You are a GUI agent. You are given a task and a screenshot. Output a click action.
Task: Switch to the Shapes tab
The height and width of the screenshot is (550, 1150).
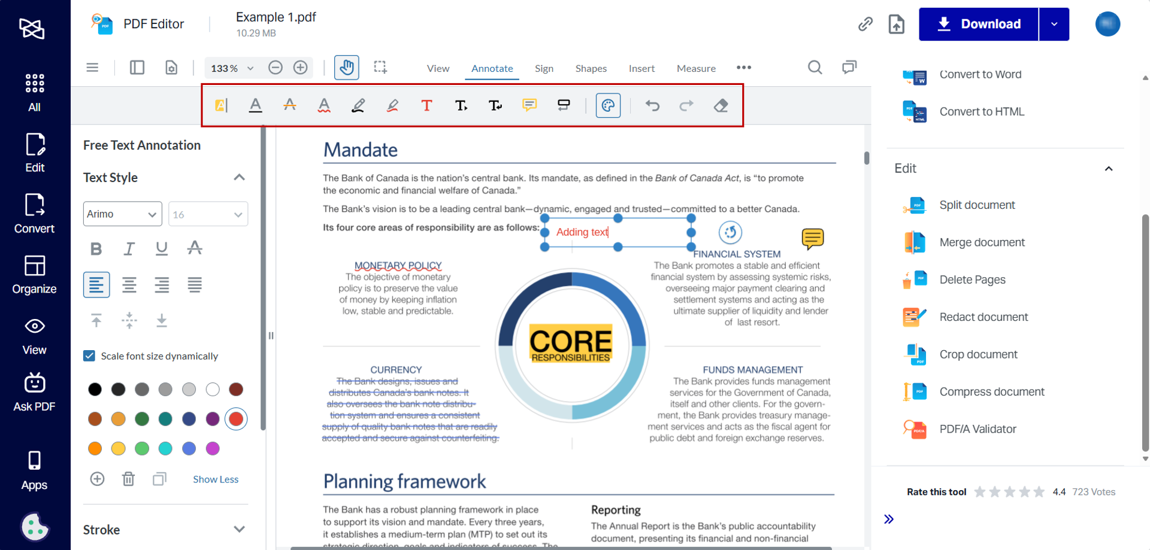click(x=591, y=68)
